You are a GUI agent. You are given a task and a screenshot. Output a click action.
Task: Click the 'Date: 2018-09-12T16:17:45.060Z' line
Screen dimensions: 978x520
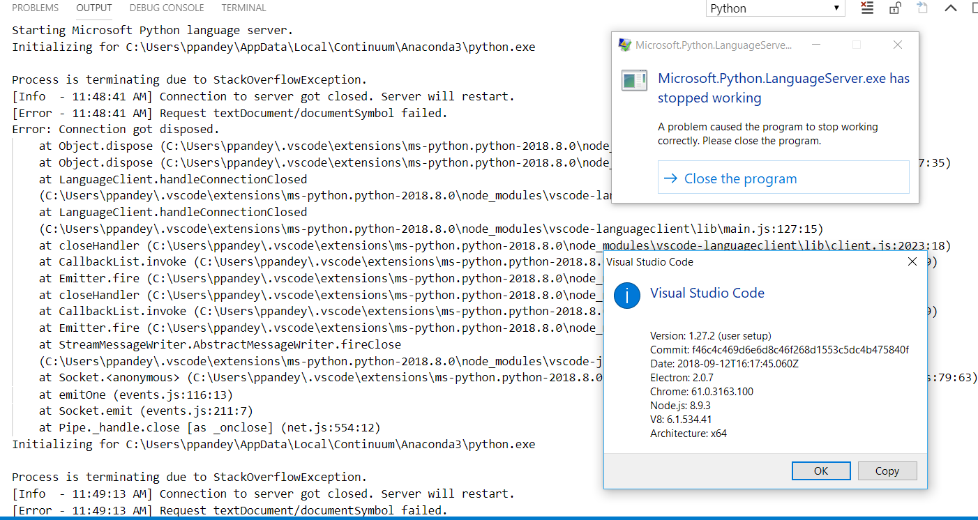tap(724, 364)
